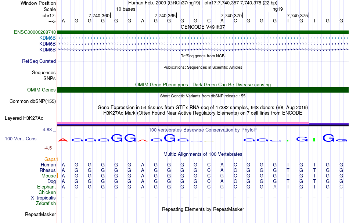Click the Human species label
The width and height of the screenshot is (349, 223).
pos(48,165)
